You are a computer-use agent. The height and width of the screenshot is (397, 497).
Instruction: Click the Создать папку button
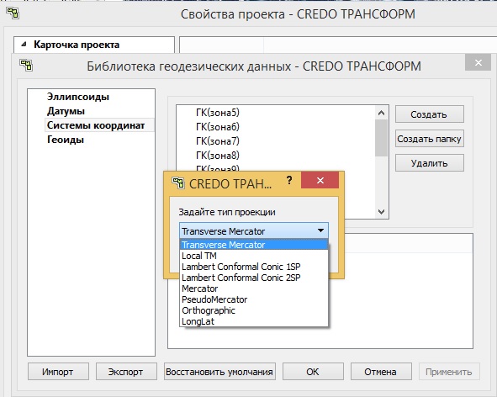click(429, 139)
